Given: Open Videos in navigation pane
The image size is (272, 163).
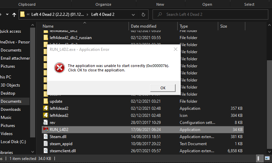Looking at the screenshot, I should point(6,134).
